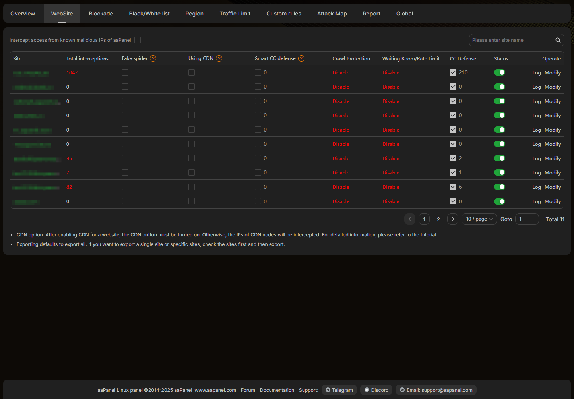Screen dimensions: 574x399
Task: Go to the next page arrow
Action: [x=452, y=219]
